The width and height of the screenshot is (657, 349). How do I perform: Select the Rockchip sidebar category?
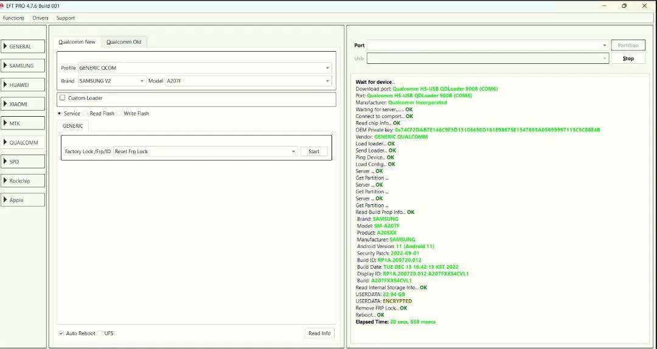coord(23,181)
